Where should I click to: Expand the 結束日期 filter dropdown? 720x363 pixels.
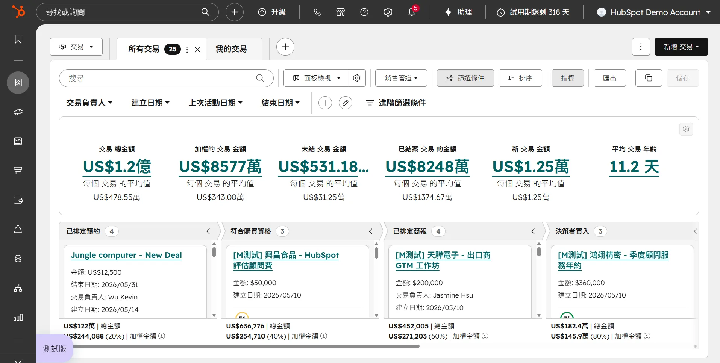point(280,103)
